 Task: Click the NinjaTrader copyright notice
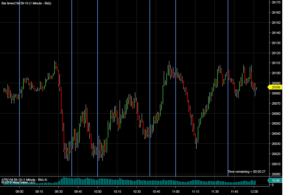17,182
